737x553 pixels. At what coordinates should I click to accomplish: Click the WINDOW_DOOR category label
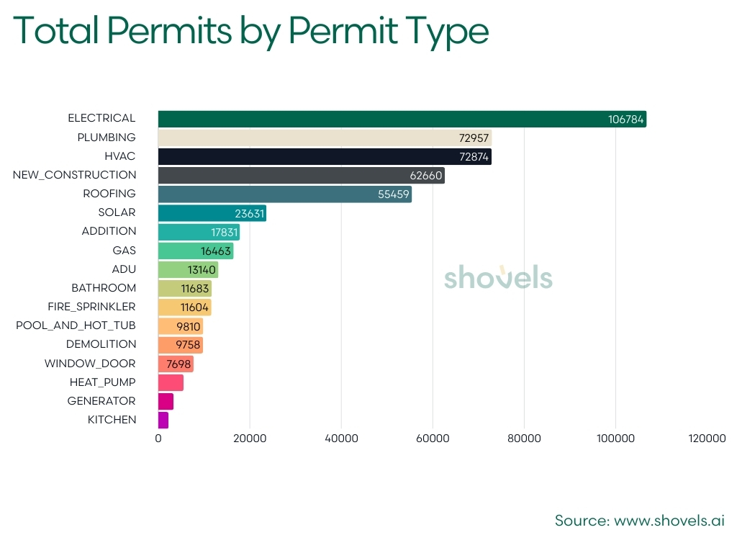click(90, 364)
